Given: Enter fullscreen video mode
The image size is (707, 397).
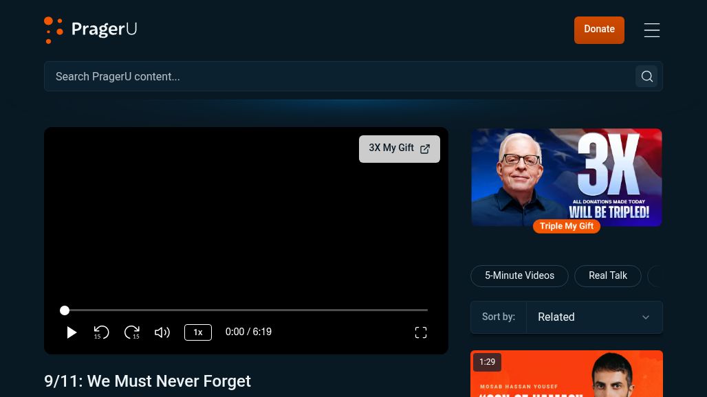Looking at the screenshot, I should click(x=421, y=332).
